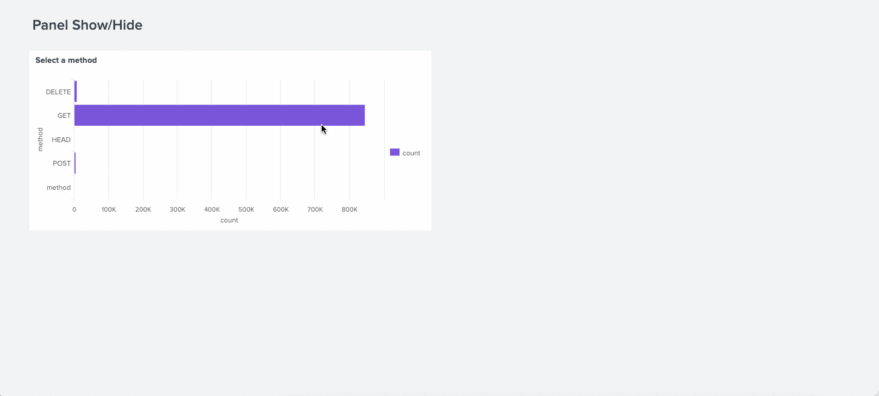Click the GET label on the y-axis
This screenshot has width=879, height=396.
[64, 115]
